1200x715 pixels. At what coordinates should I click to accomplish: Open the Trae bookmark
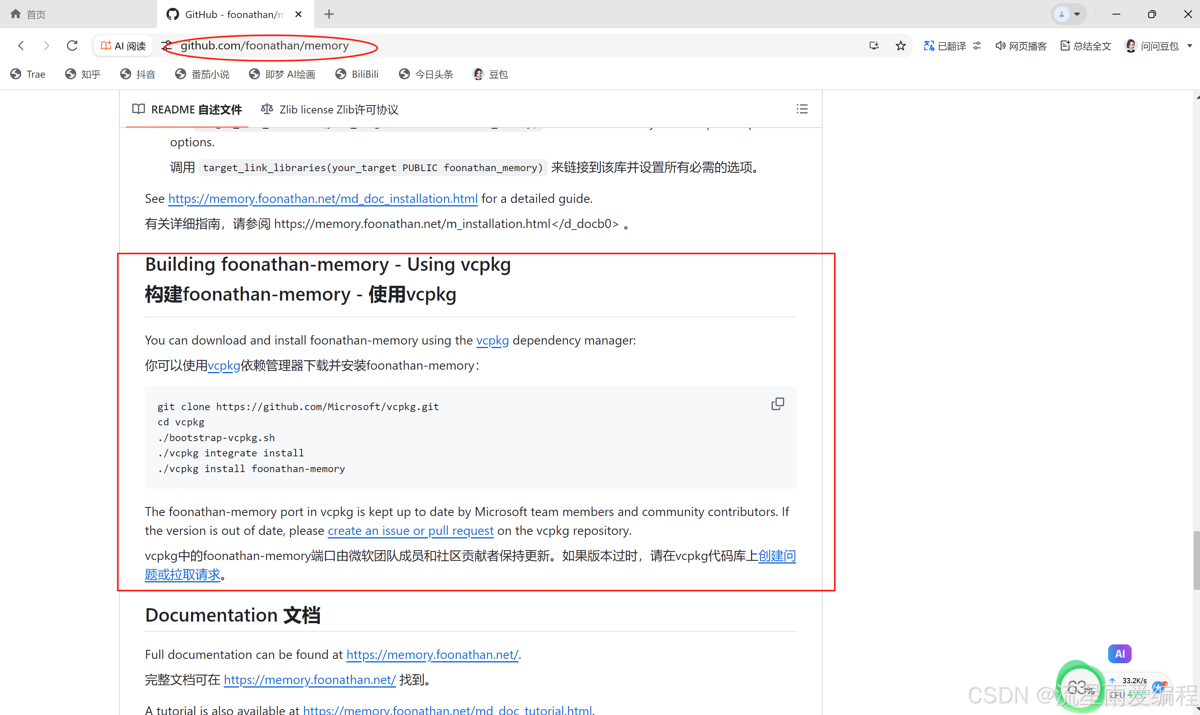point(28,74)
